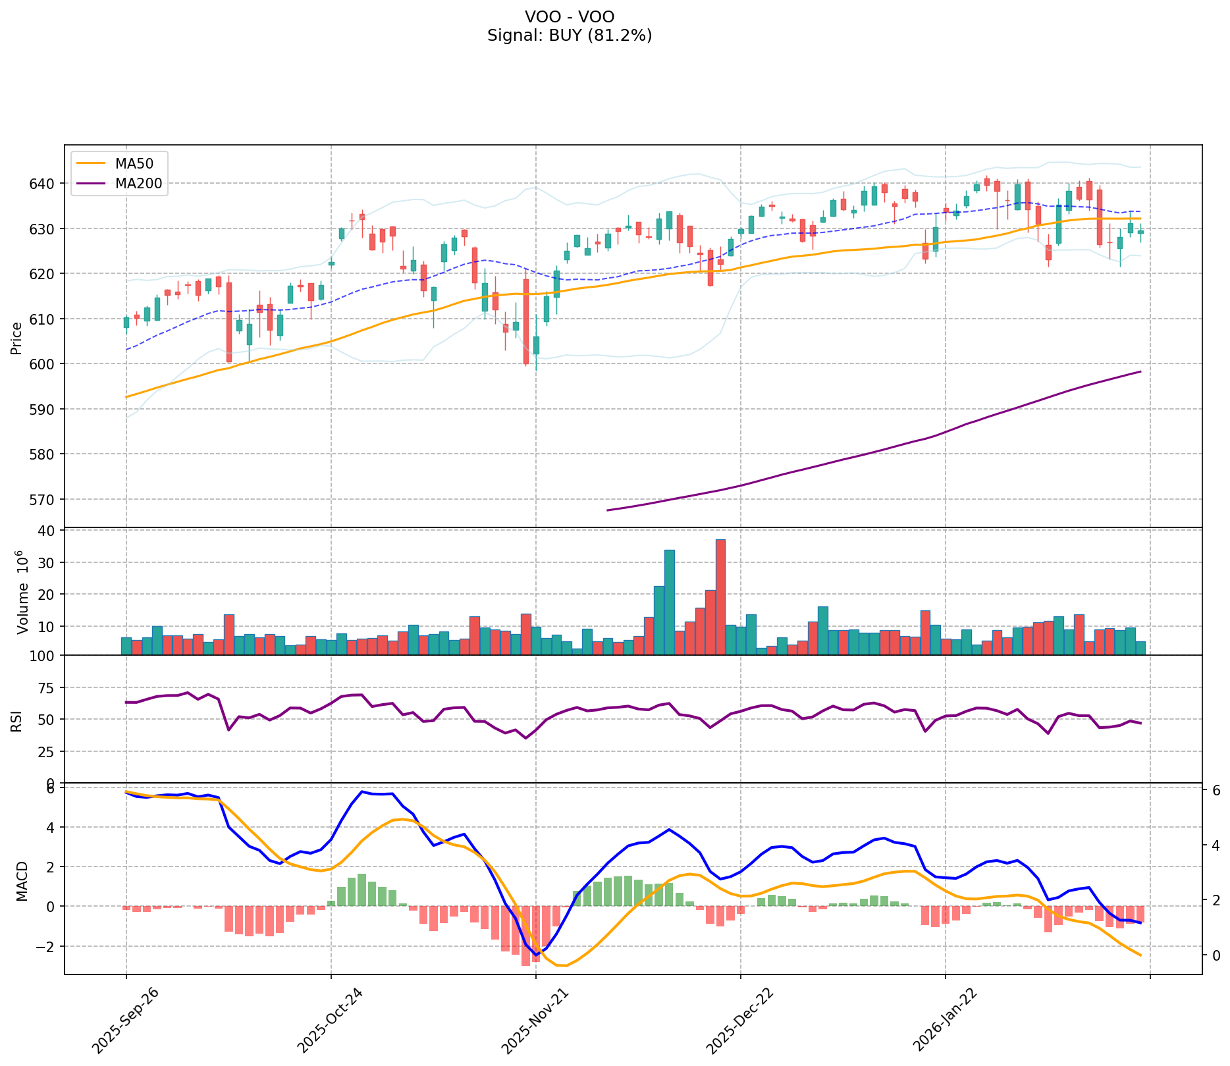
Task: Click the RSI y-axis label
Action: point(16,720)
